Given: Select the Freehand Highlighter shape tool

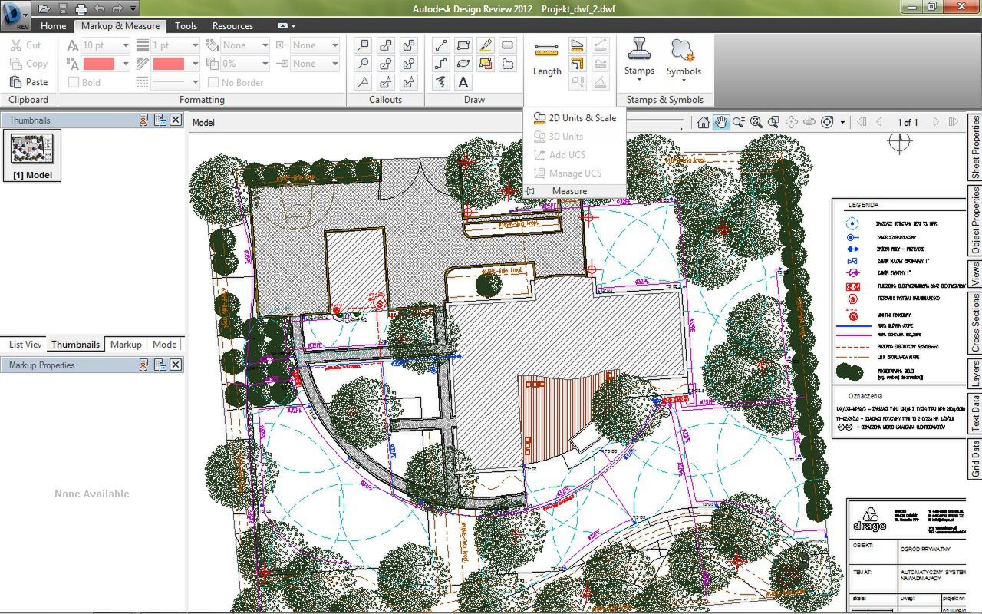Looking at the screenshot, I should click(x=486, y=64).
